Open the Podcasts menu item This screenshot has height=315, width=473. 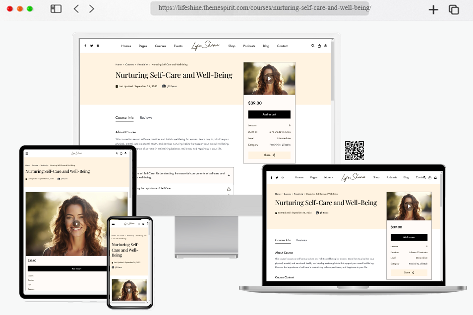[249, 46]
